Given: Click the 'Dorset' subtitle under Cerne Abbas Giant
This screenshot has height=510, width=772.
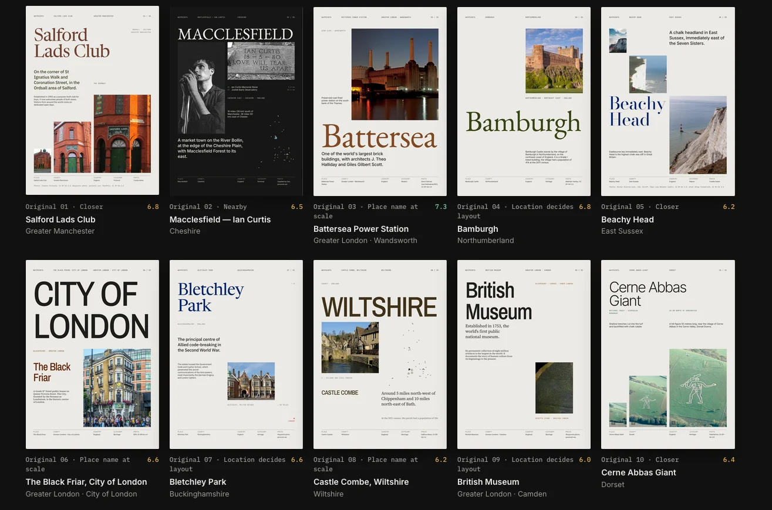Looking at the screenshot, I should click(x=613, y=485).
